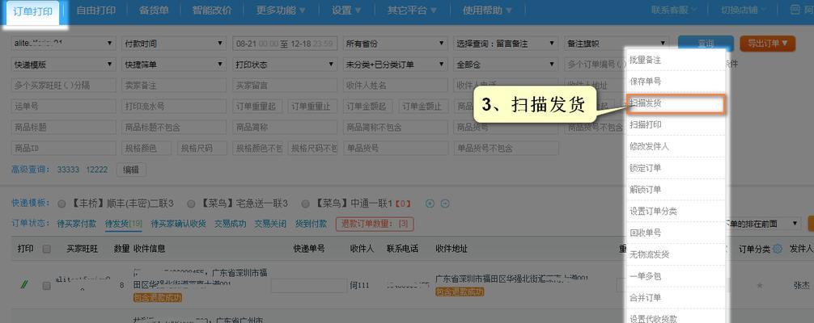Select the 顺丰(丰密)二联3 template radio button
814x323 pixels.
click(61, 203)
